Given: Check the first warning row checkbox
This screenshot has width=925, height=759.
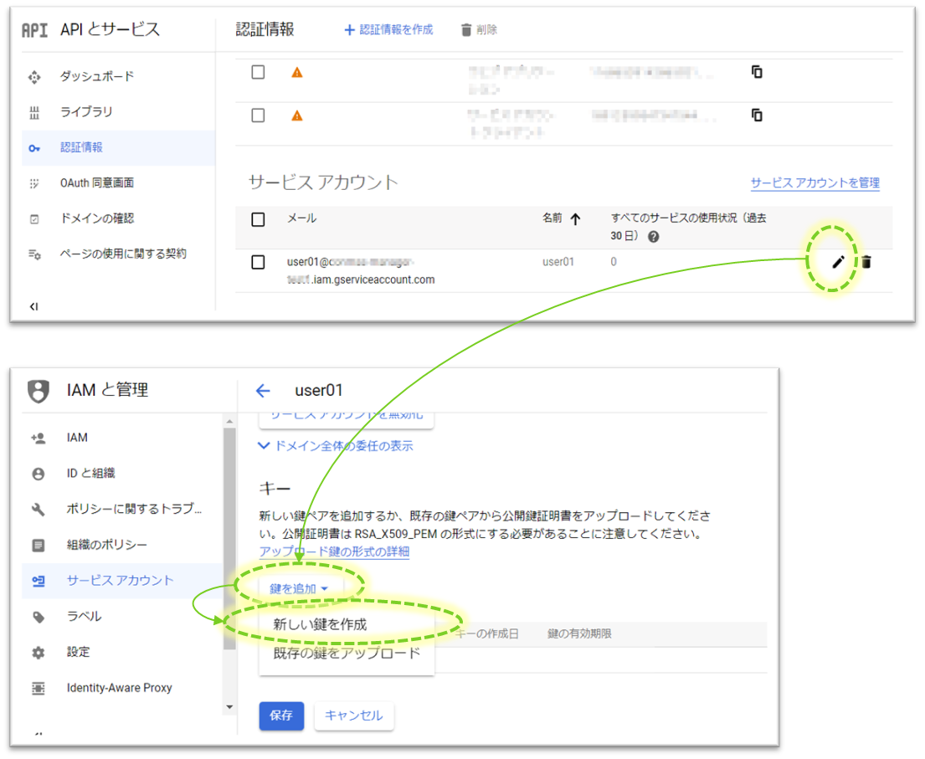Looking at the screenshot, I should (258, 72).
